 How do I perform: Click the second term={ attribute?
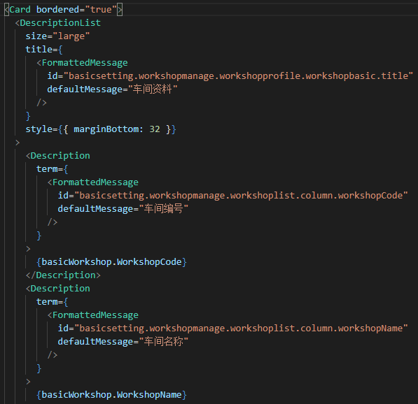click(53, 302)
